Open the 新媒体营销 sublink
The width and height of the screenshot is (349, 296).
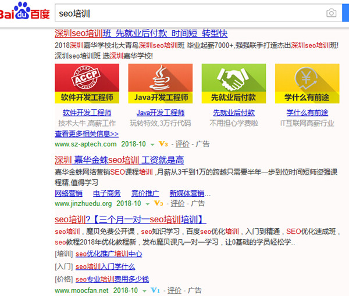[187, 193]
